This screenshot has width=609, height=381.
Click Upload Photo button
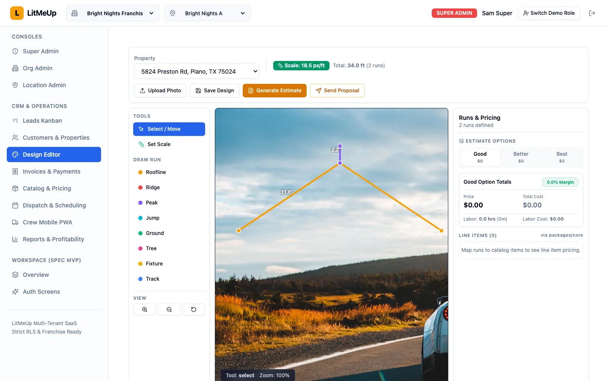[x=160, y=91]
